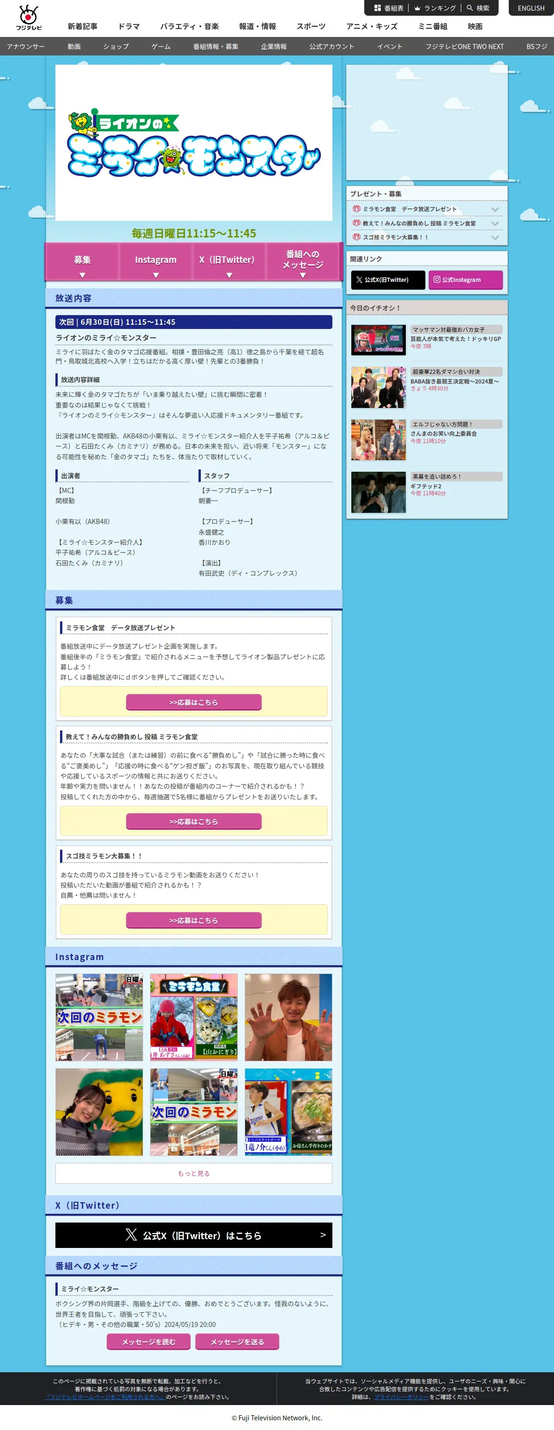Viewport: 554px width, 1430px height.
Task: Open the ミニ番組 menu
Action: [x=433, y=26]
